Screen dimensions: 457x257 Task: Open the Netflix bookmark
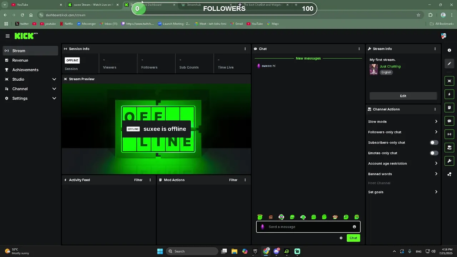[x=66, y=24]
